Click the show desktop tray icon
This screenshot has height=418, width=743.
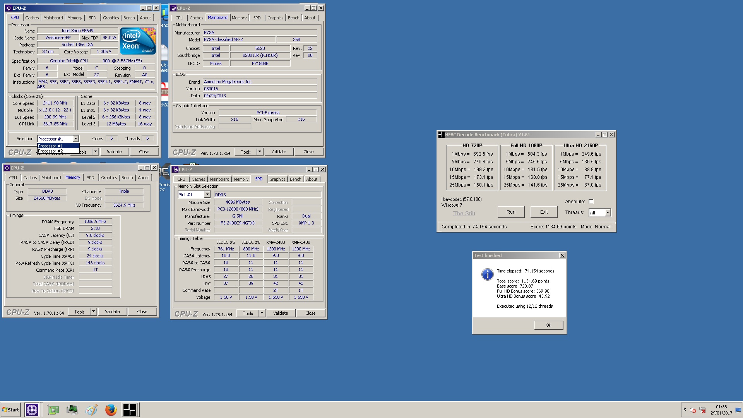tap(738, 410)
